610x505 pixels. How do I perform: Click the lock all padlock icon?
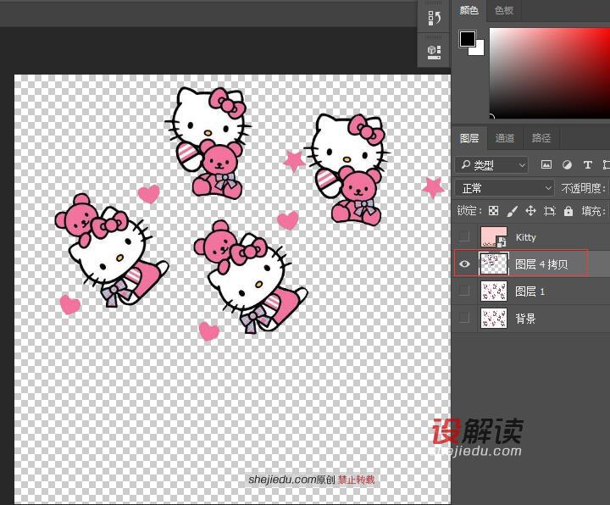click(568, 211)
